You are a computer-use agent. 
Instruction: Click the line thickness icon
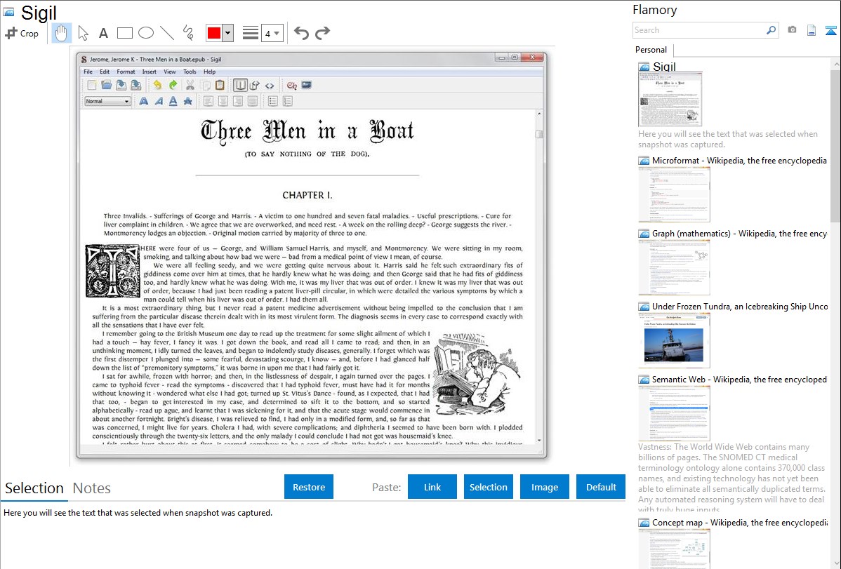[250, 33]
